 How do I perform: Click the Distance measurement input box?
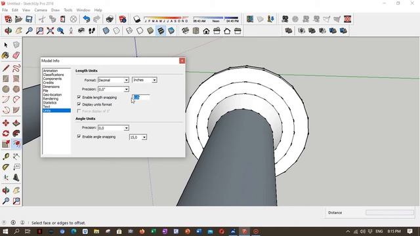tap(390, 212)
